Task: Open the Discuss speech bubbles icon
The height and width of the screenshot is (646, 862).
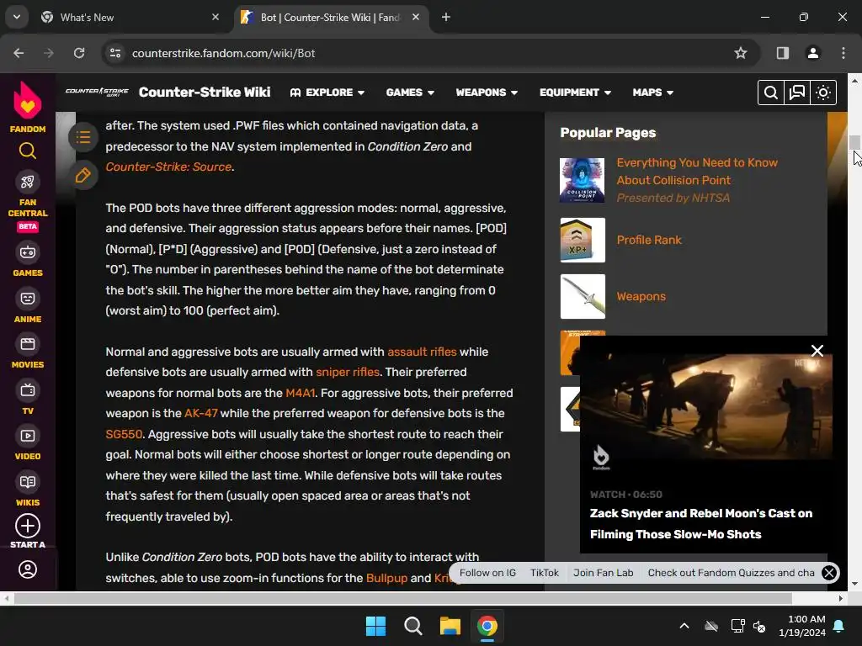Action: [797, 93]
